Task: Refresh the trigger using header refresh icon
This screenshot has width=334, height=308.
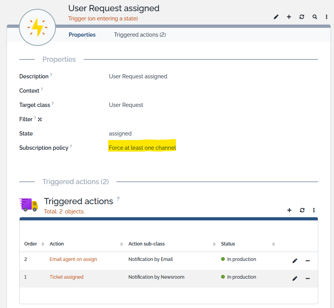Action: click(302, 17)
